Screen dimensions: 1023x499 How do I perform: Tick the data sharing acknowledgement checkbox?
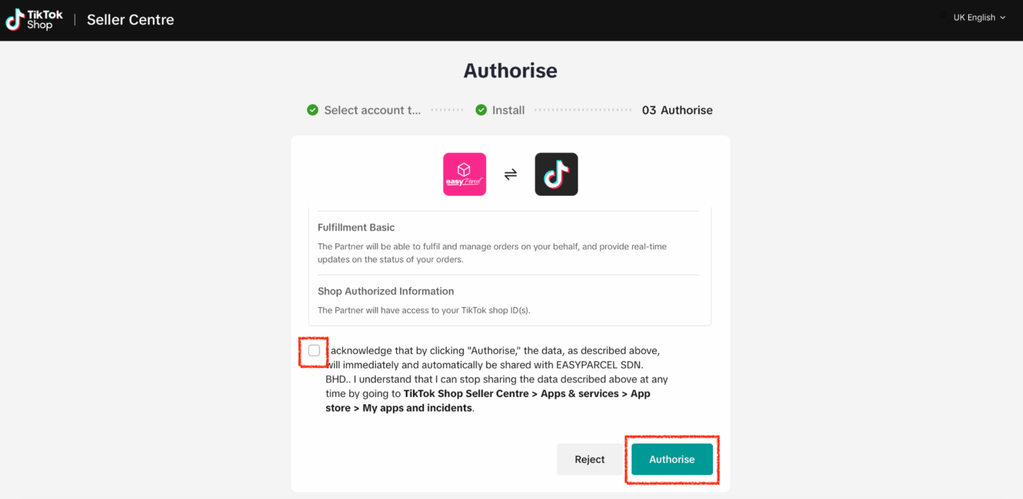[x=314, y=350]
